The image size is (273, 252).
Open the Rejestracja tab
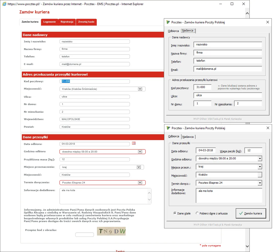pyautogui.click(x=67, y=22)
